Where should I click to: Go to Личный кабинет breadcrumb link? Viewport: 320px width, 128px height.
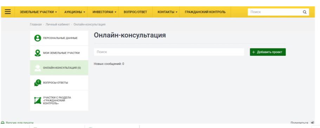tap(58, 25)
